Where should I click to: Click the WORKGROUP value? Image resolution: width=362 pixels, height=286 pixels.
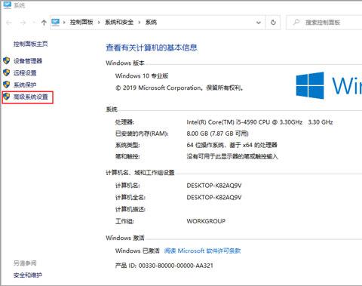point(206,221)
